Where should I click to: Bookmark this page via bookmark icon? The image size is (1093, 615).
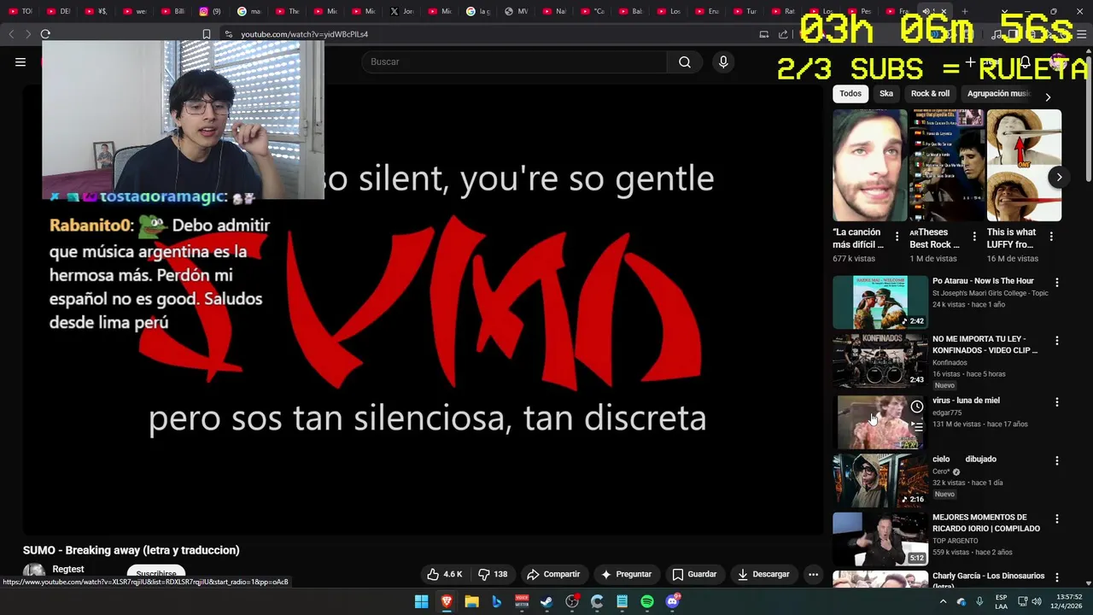[x=206, y=34]
